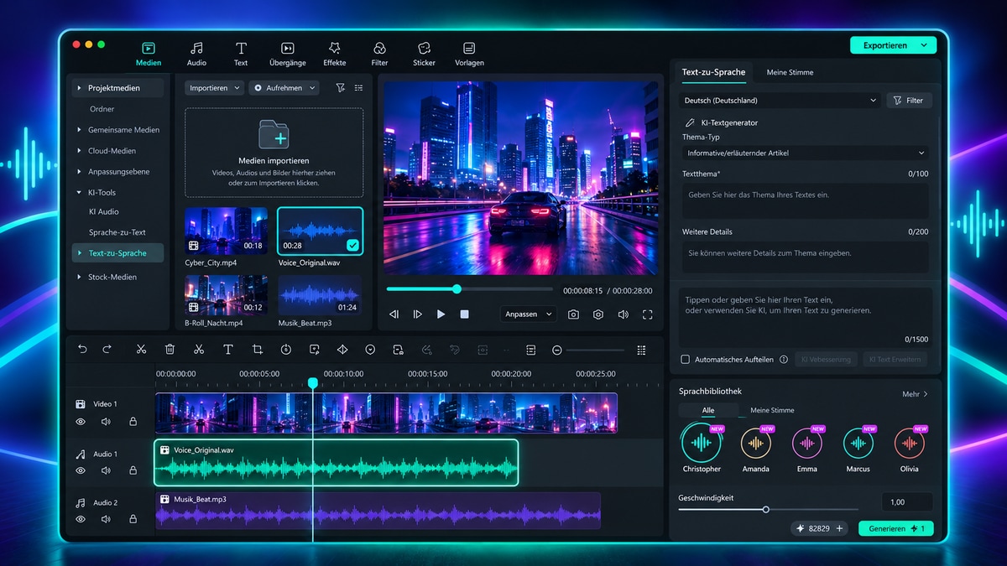Step forward one frame in preview
The width and height of the screenshot is (1007, 566).
[x=417, y=314]
